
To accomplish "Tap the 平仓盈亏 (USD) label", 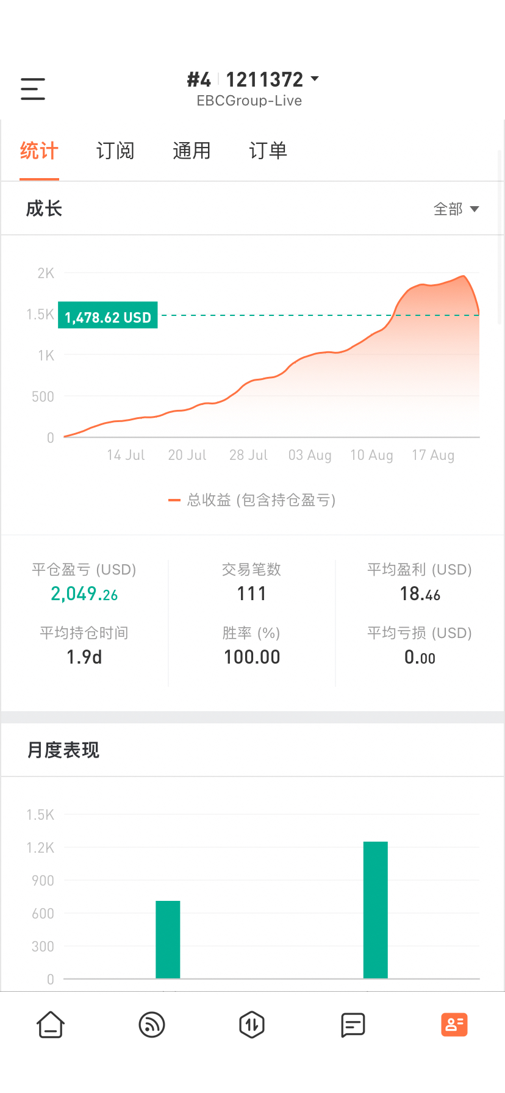I will (x=84, y=570).
